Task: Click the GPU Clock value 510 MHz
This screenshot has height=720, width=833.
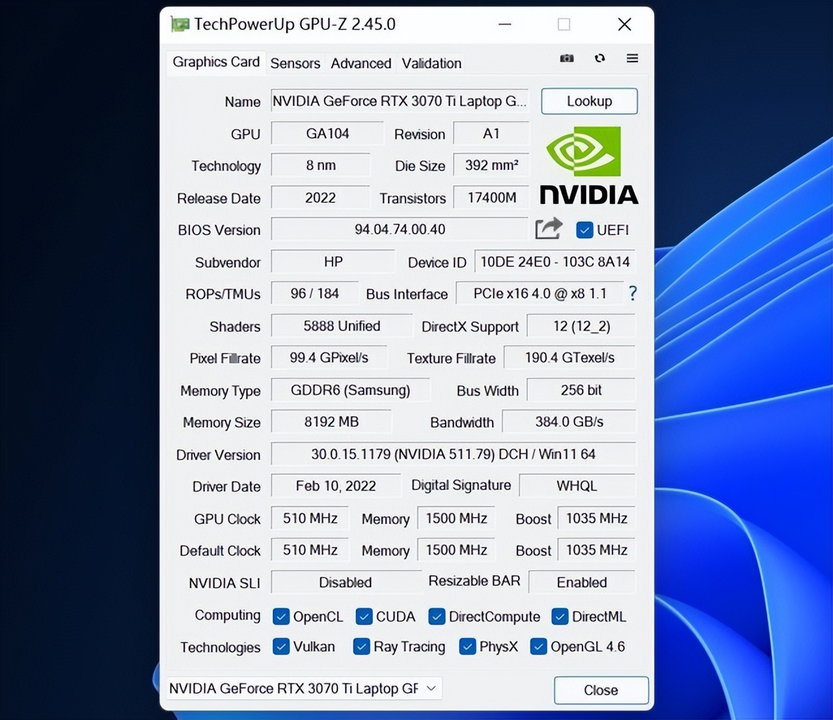Action: (x=310, y=518)
